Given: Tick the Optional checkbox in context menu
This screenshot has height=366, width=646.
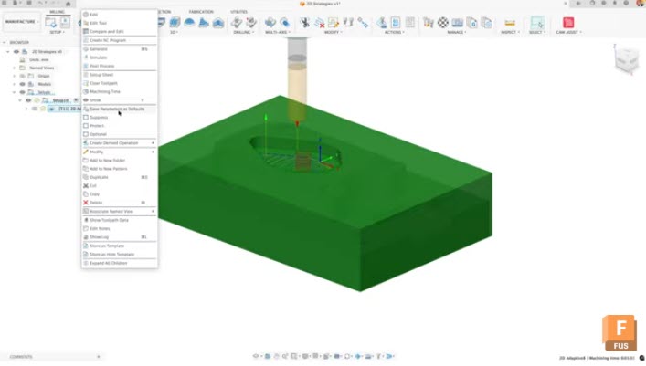Looking at the screenshot, I should click(86, 134).
